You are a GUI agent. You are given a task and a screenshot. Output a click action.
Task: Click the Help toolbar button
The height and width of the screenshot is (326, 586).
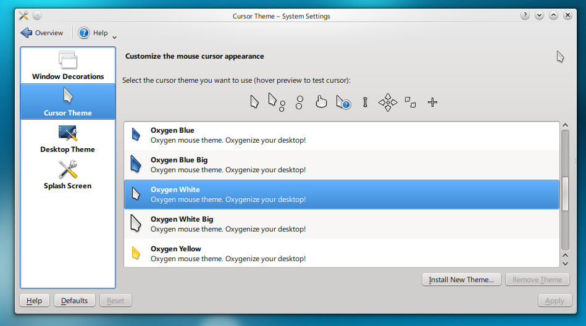(x=93, y=33)
